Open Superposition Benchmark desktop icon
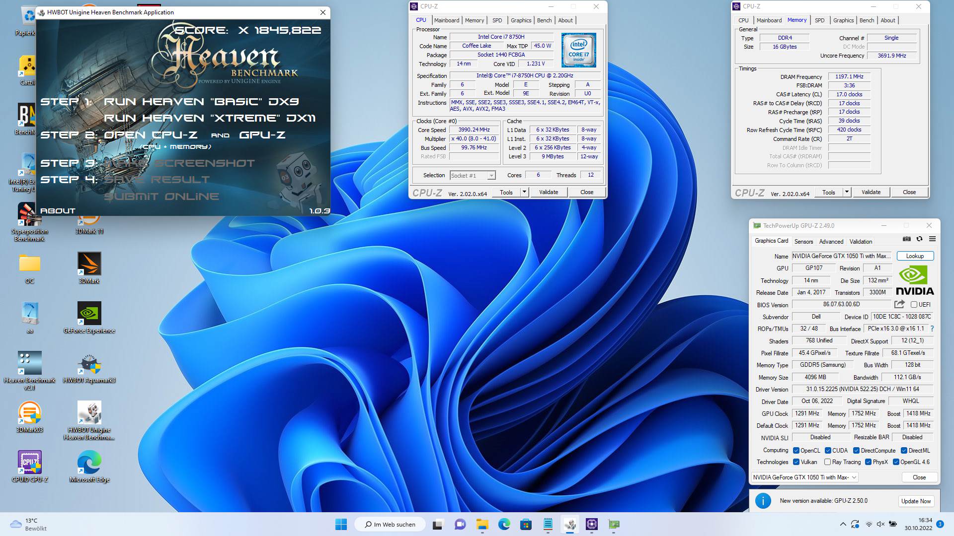Viewport: 954px width, 536px height. point(29,222)
